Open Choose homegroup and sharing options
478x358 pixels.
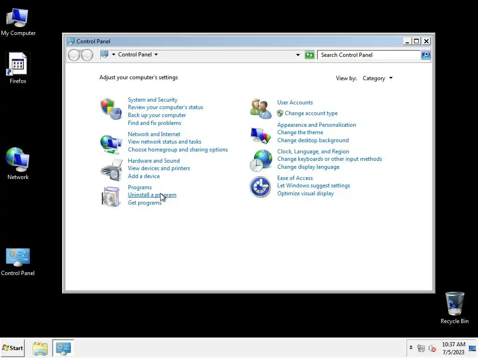[178, 150]
